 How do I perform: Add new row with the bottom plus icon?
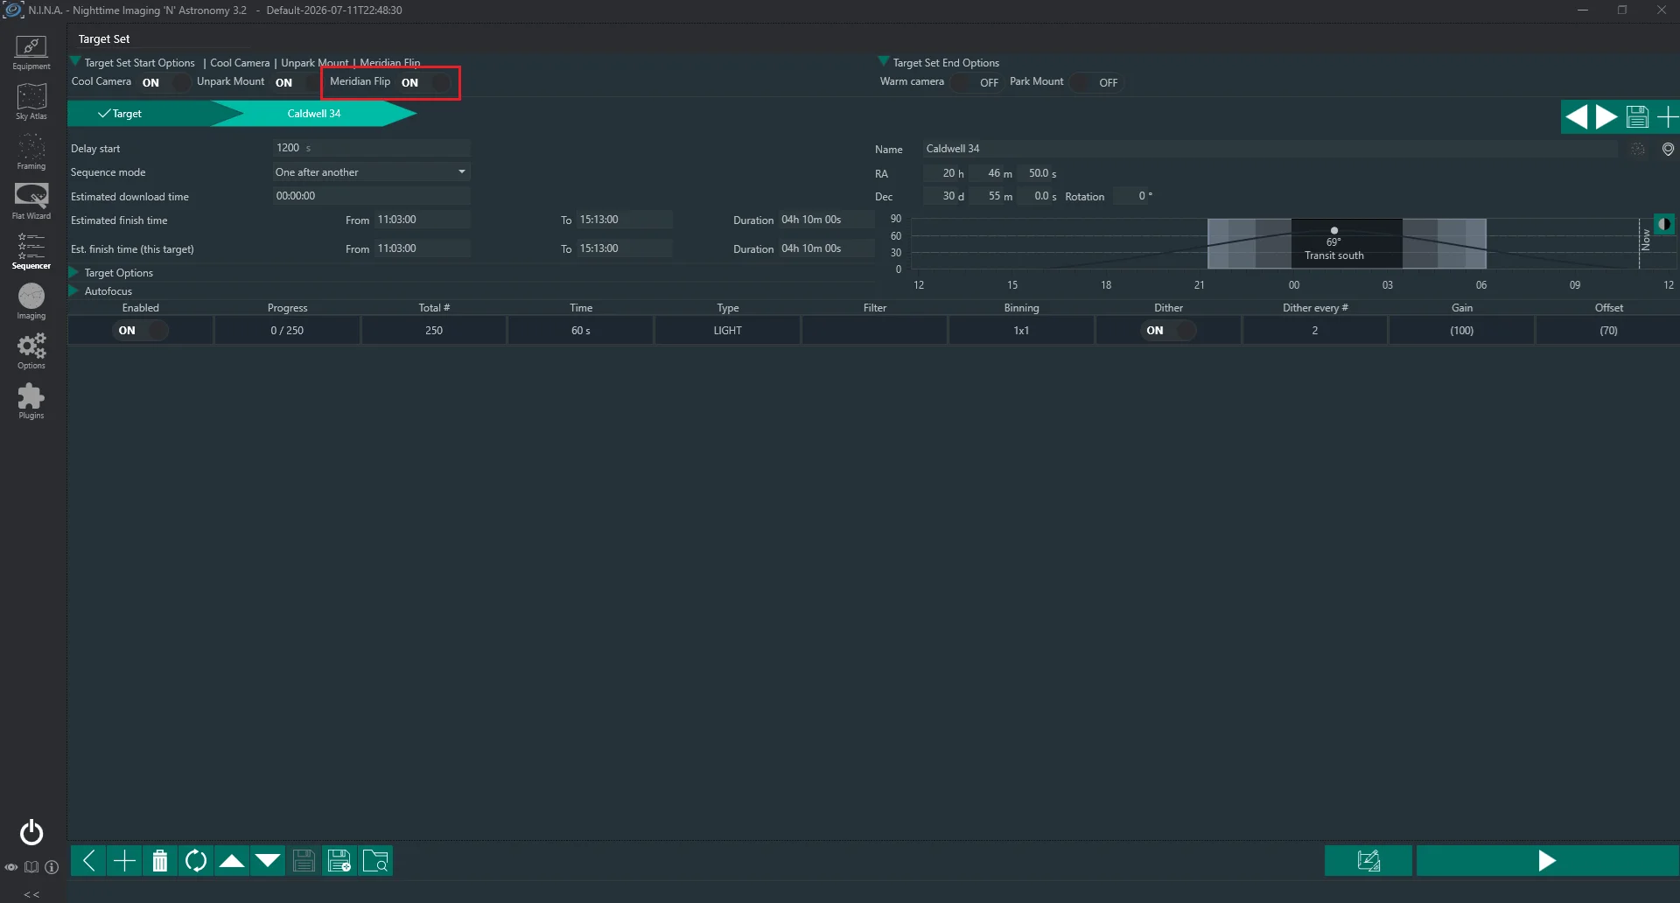(x=124, y=861)
